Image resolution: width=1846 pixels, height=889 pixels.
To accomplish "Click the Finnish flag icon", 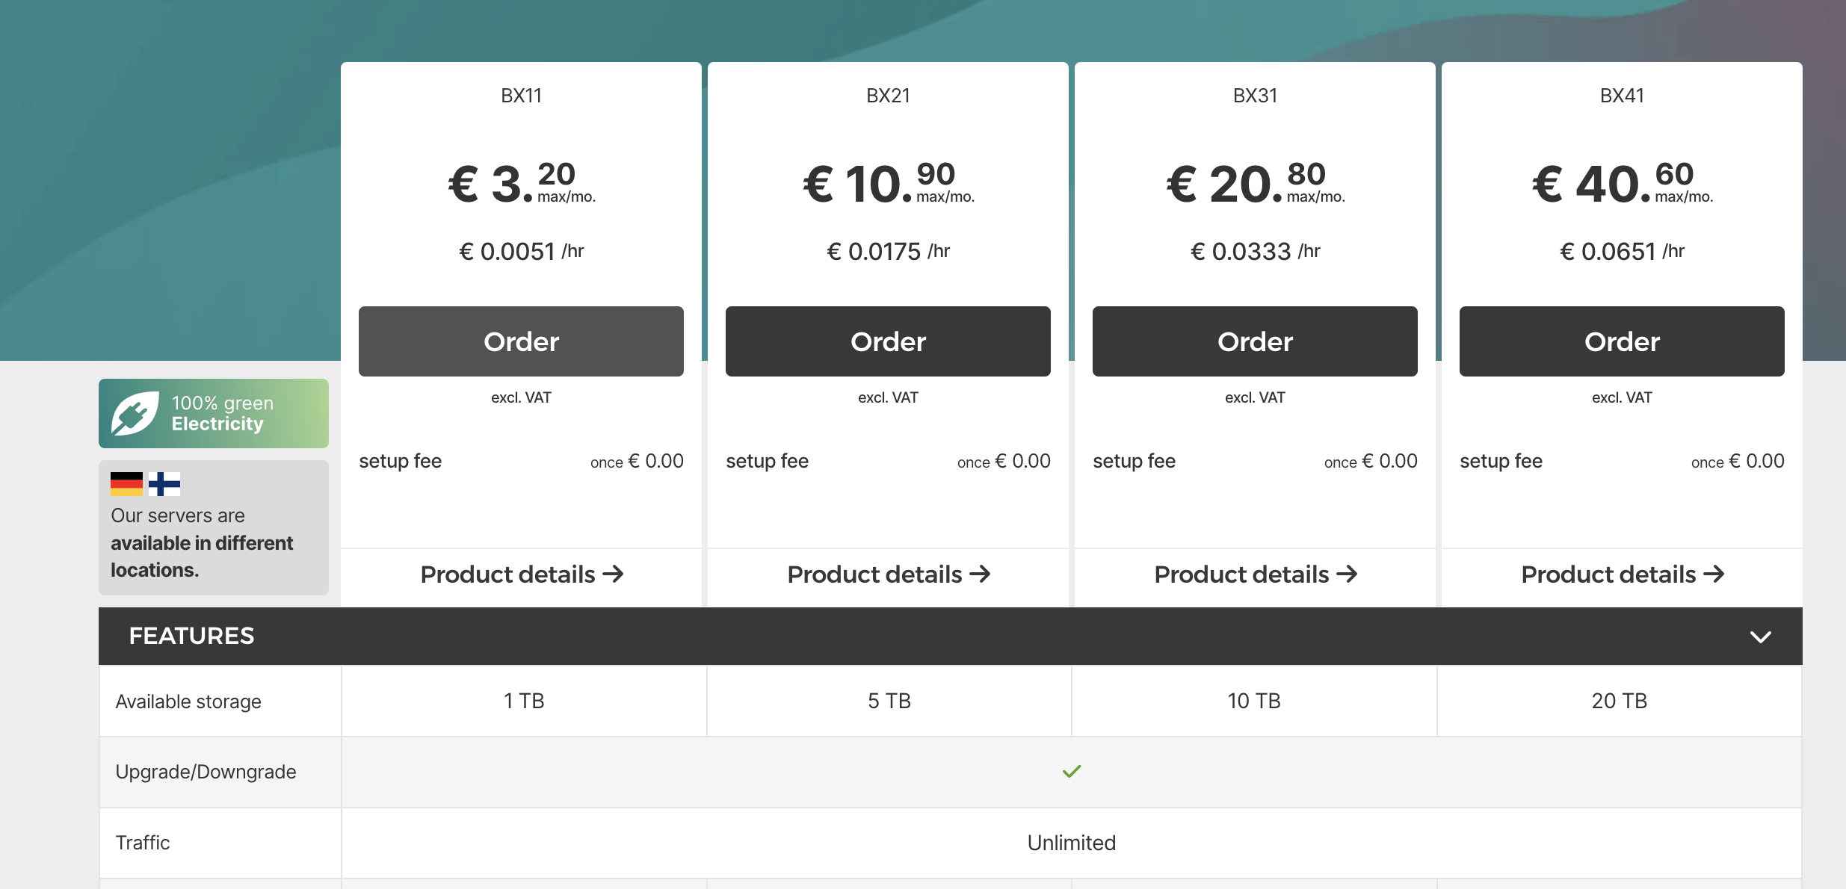I will coord(164,484).
